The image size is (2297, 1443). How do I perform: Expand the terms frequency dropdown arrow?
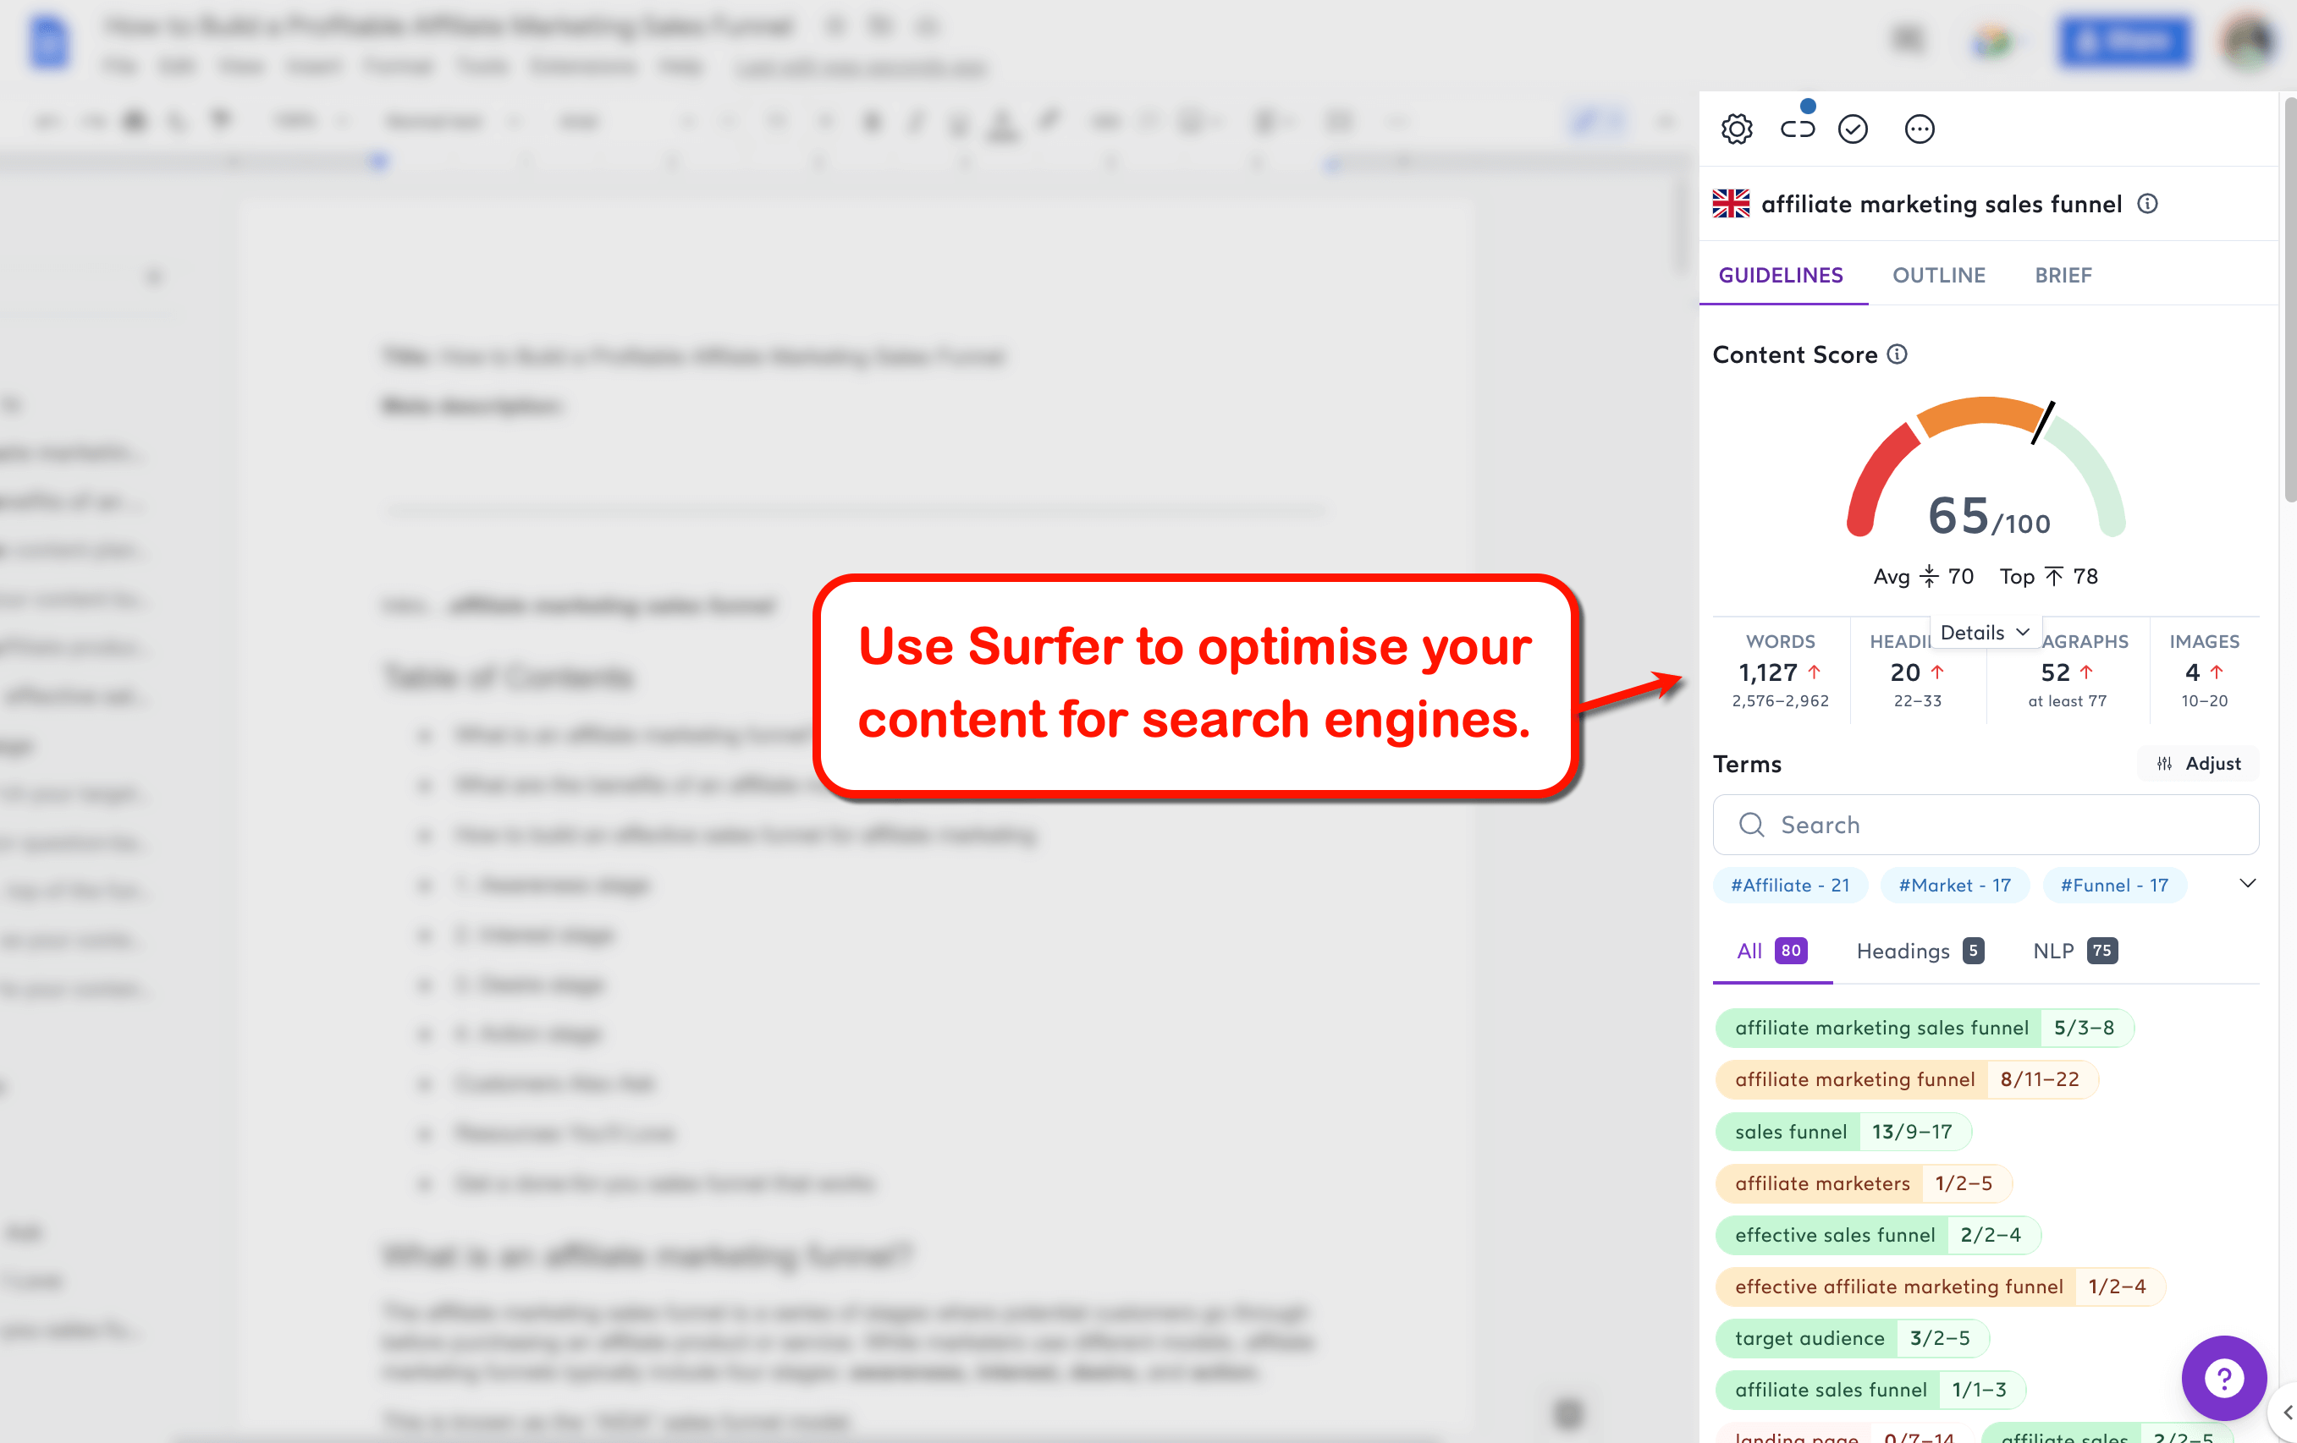click(2249, 885)
